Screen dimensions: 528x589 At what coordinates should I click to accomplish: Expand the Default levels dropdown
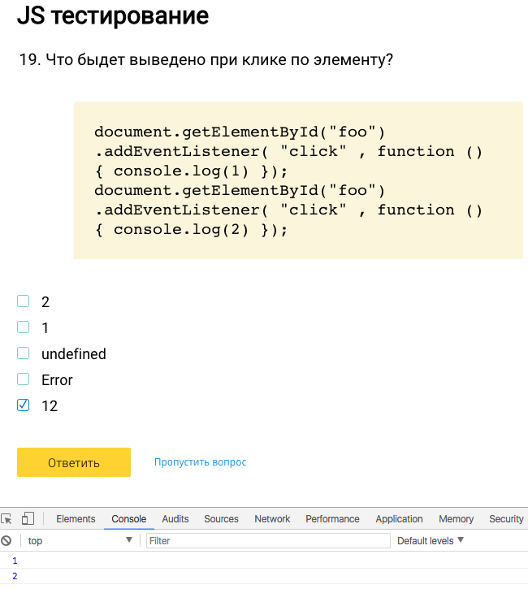431,540
